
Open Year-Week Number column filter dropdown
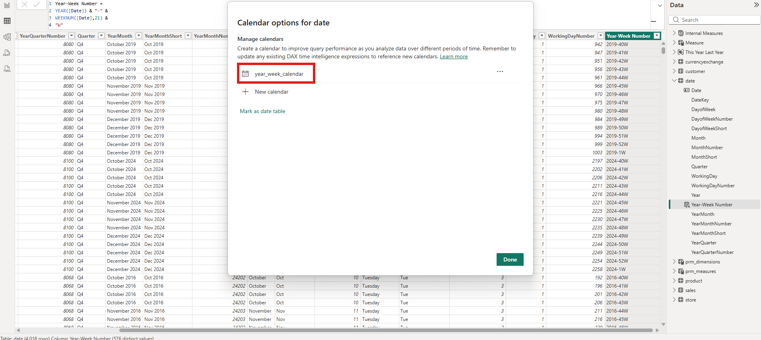click(x=657, y=36)
